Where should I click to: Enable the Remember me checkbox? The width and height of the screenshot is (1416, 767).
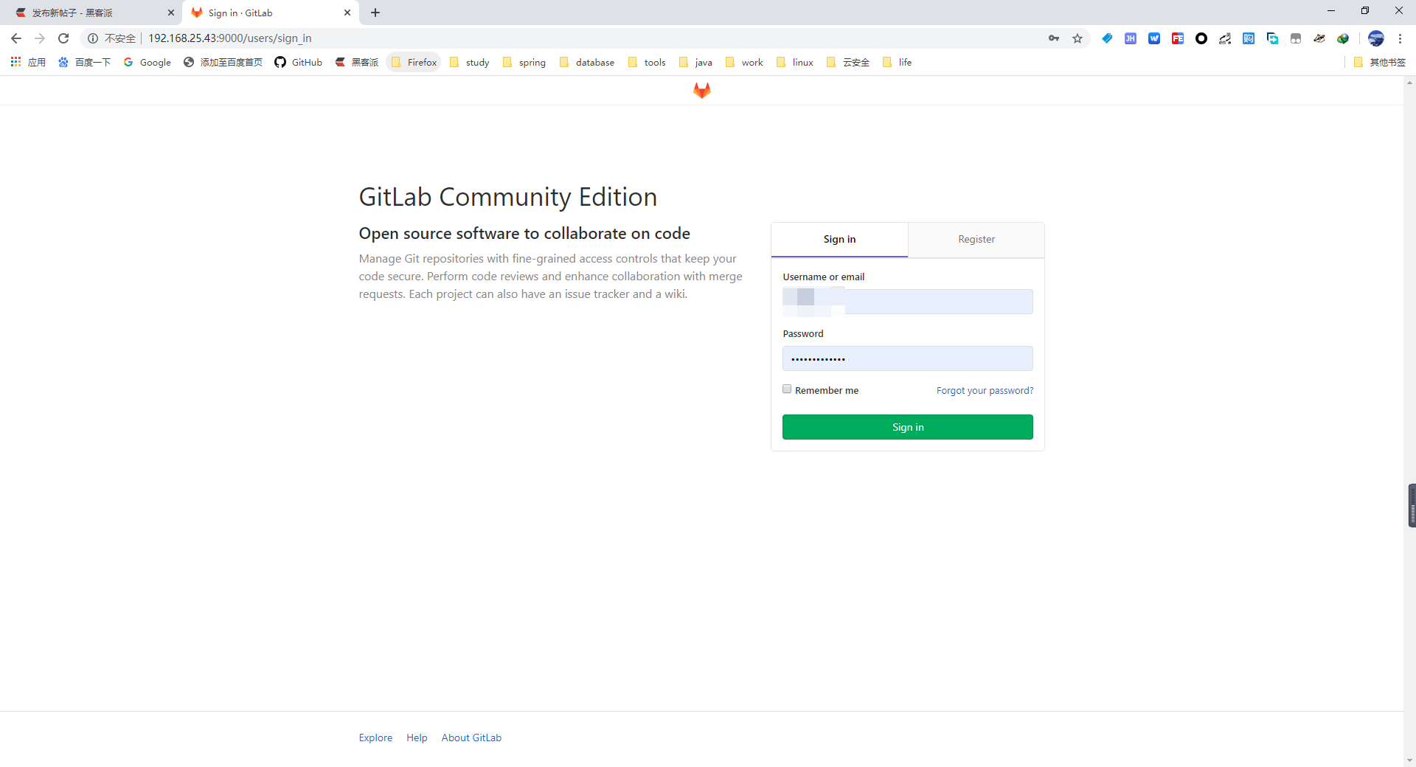pos(787,389)
